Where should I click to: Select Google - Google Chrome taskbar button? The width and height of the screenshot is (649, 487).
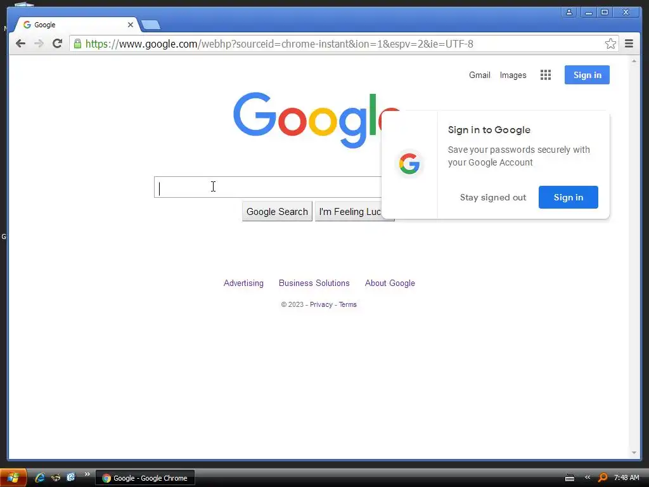145,478
